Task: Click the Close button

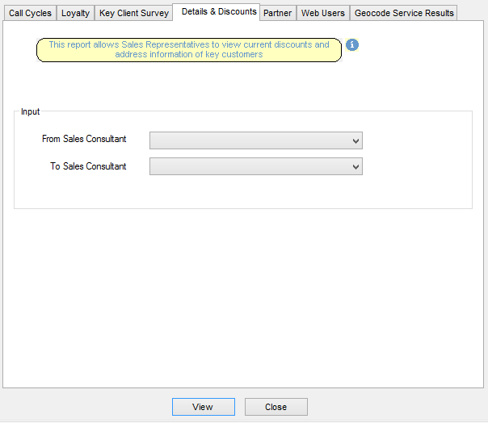Action: point(276,407)
